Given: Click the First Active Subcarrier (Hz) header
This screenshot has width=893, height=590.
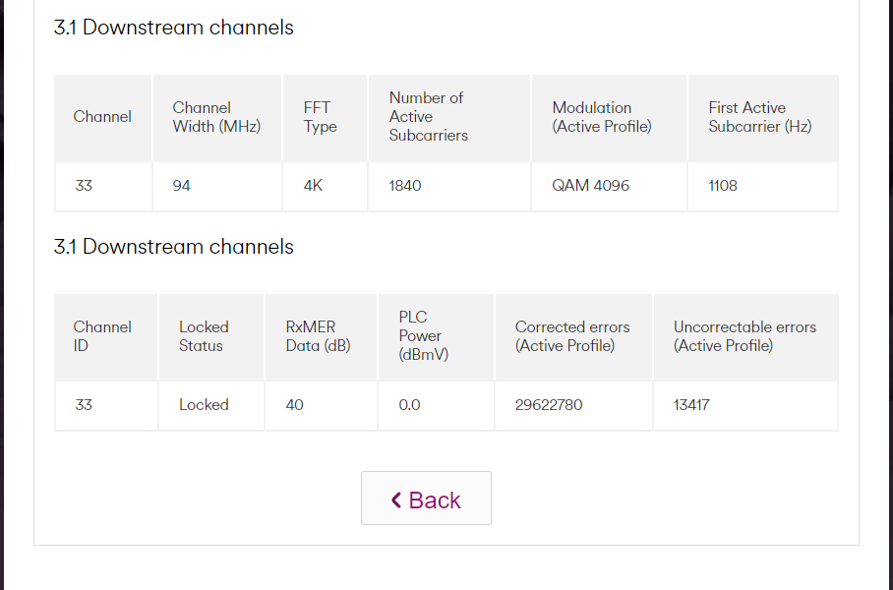Looking at the screenshot, I should [x=759, y=117].
